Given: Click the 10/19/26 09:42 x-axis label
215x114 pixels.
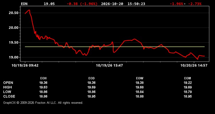Looking at the screenshot, I should click(x=25, y=66).
